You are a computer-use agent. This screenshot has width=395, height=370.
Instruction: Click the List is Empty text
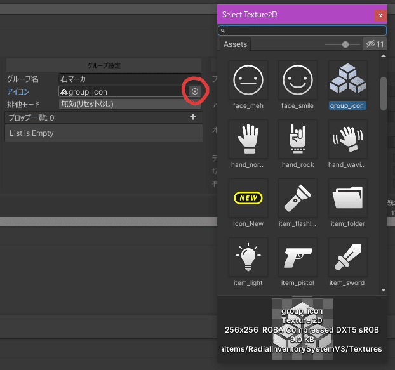click(32, 133)
